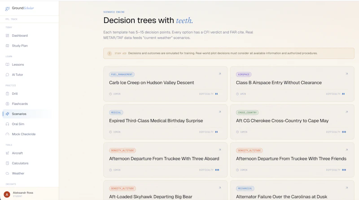Click the Mock Checkride gauge icon

(7, 134)
